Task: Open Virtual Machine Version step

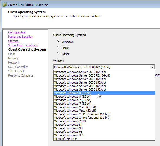Action: (23, 45)
